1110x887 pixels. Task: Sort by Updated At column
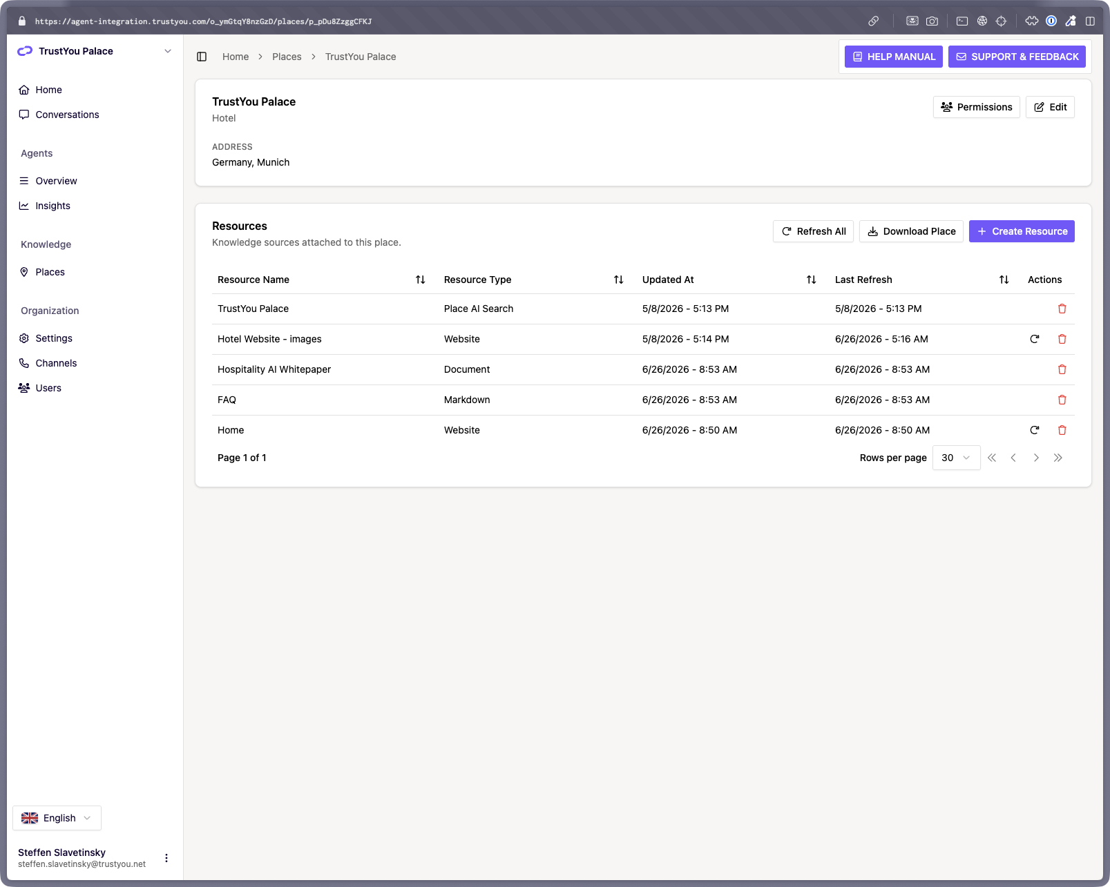tap(811, 280)
